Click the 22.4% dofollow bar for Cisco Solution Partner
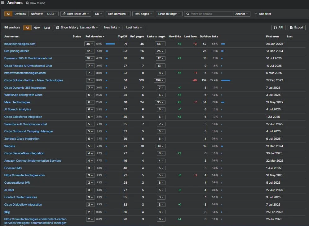Viewport: 309px width, 226px height. (x=226, y=80)
